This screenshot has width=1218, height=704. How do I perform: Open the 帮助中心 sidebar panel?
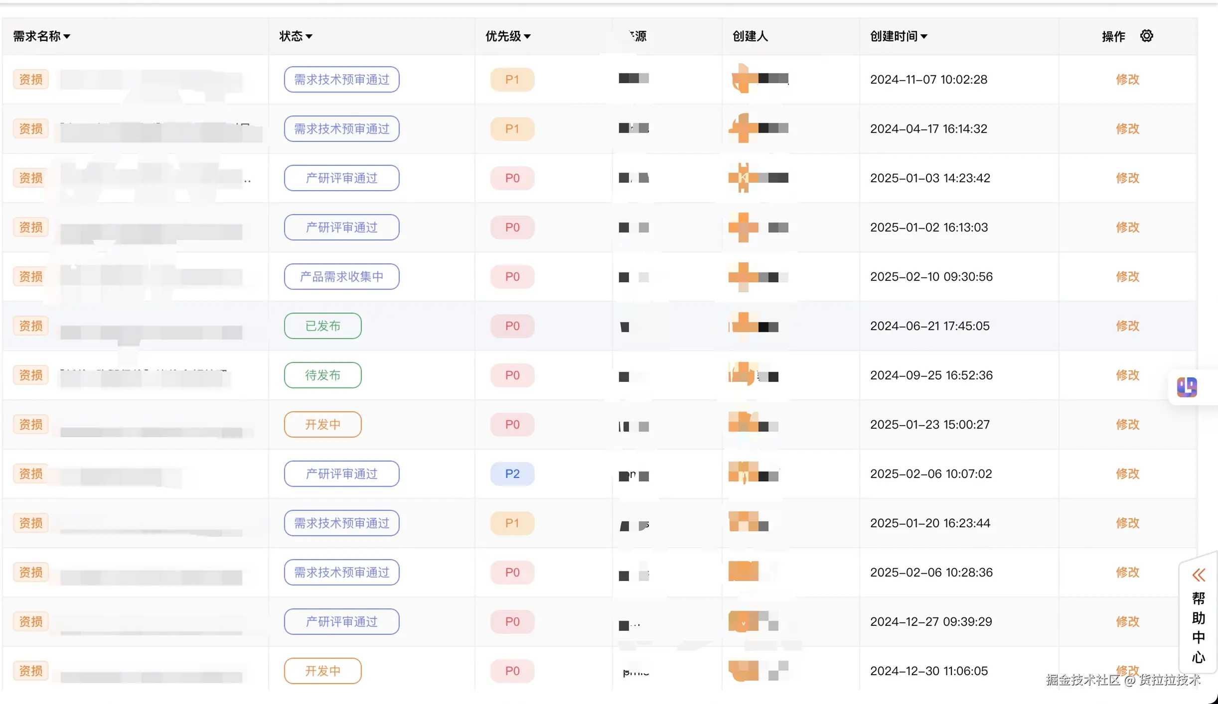1199,627
